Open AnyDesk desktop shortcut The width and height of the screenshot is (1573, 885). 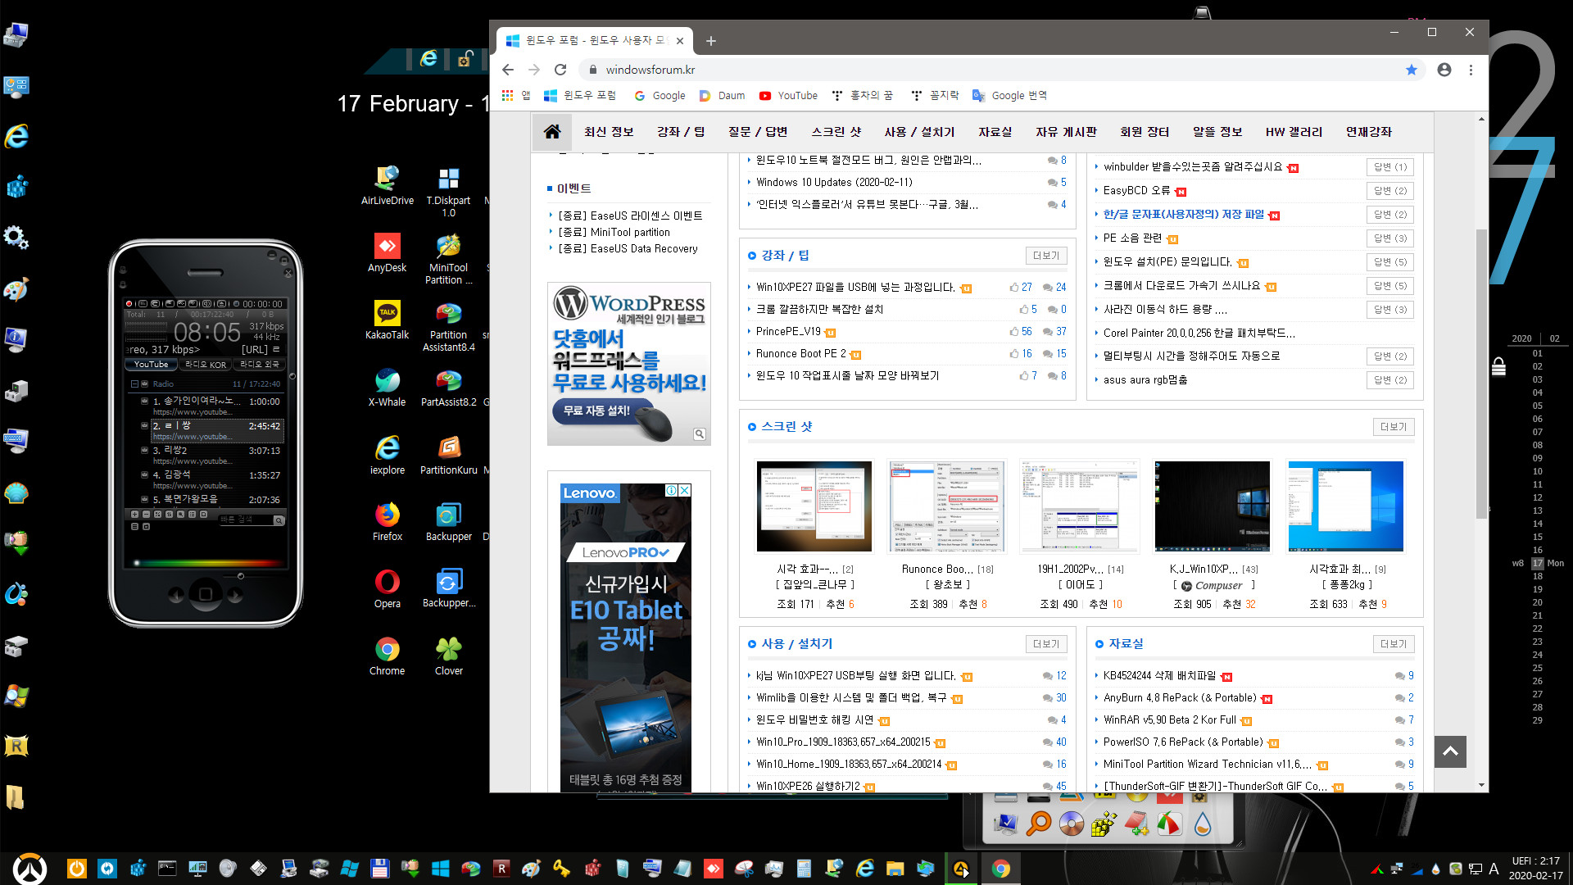(387, 252)
